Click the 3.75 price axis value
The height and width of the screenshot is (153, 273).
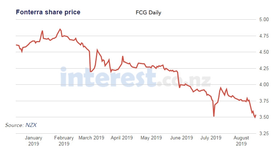pos(264,101)
